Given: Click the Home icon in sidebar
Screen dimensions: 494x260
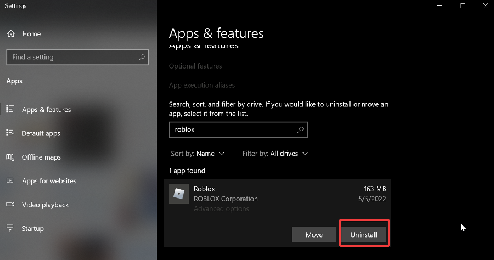Looking at the screenshot, I should (x=10, y=34).
